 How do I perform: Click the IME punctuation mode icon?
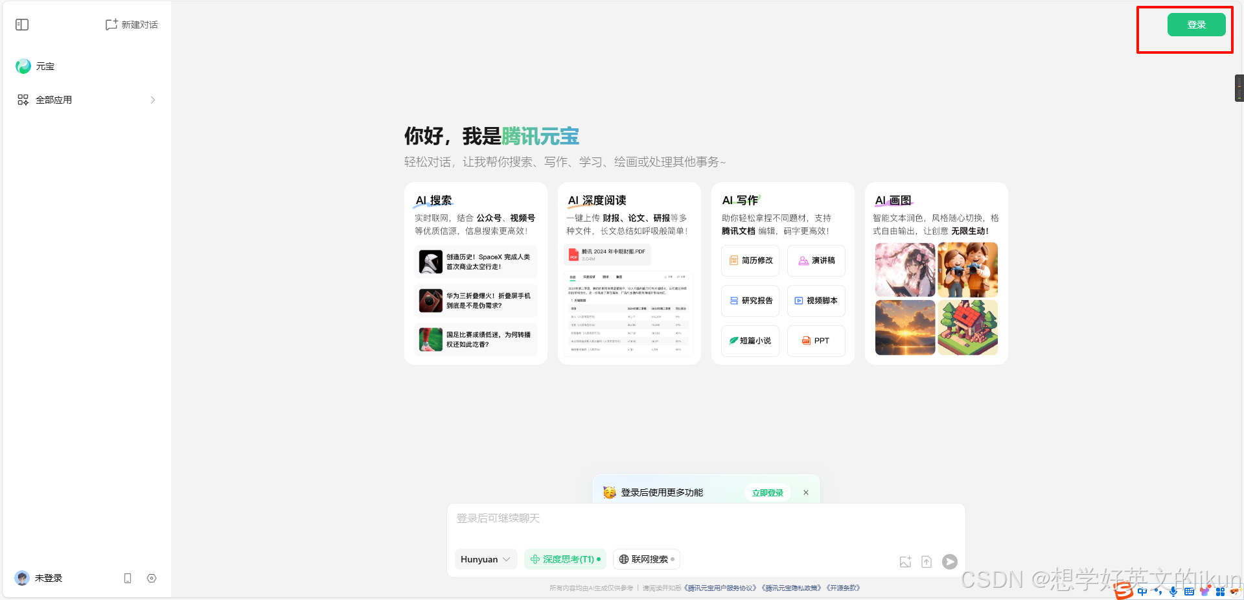(1158, 592)
